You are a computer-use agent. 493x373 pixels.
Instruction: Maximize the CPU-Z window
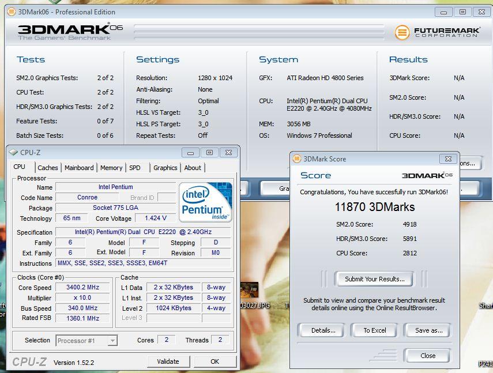coord(209,153)
